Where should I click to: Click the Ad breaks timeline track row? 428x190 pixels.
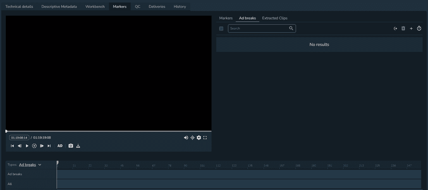[239, 174]
